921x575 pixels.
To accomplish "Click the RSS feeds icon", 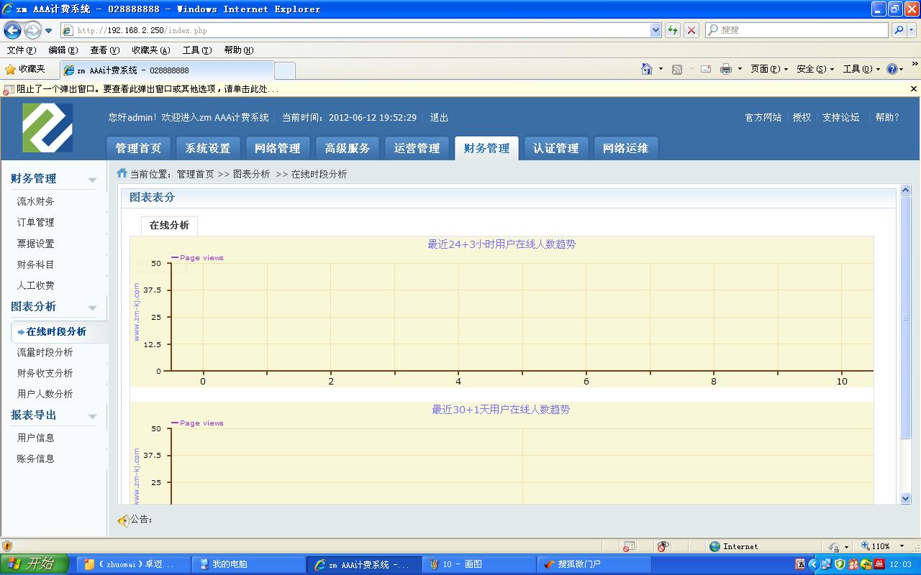I will pyautogui.click(x=677, y=69).
